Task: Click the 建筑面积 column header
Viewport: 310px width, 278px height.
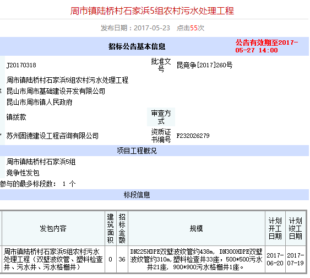Action: click(111, 228)
